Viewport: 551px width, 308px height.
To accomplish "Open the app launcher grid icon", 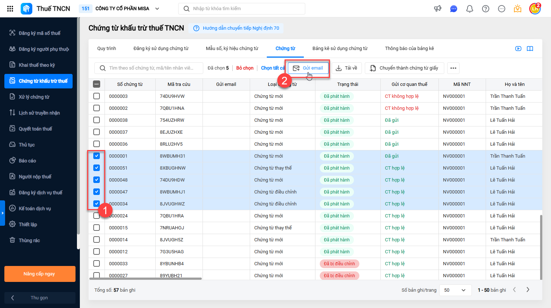I will 10,9.
